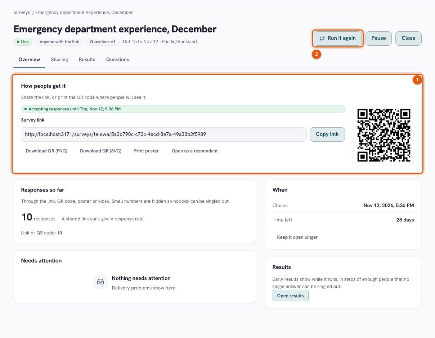Click the page title Emergency department experience, December
Screen dimensions: 435x338
[115, 29]
